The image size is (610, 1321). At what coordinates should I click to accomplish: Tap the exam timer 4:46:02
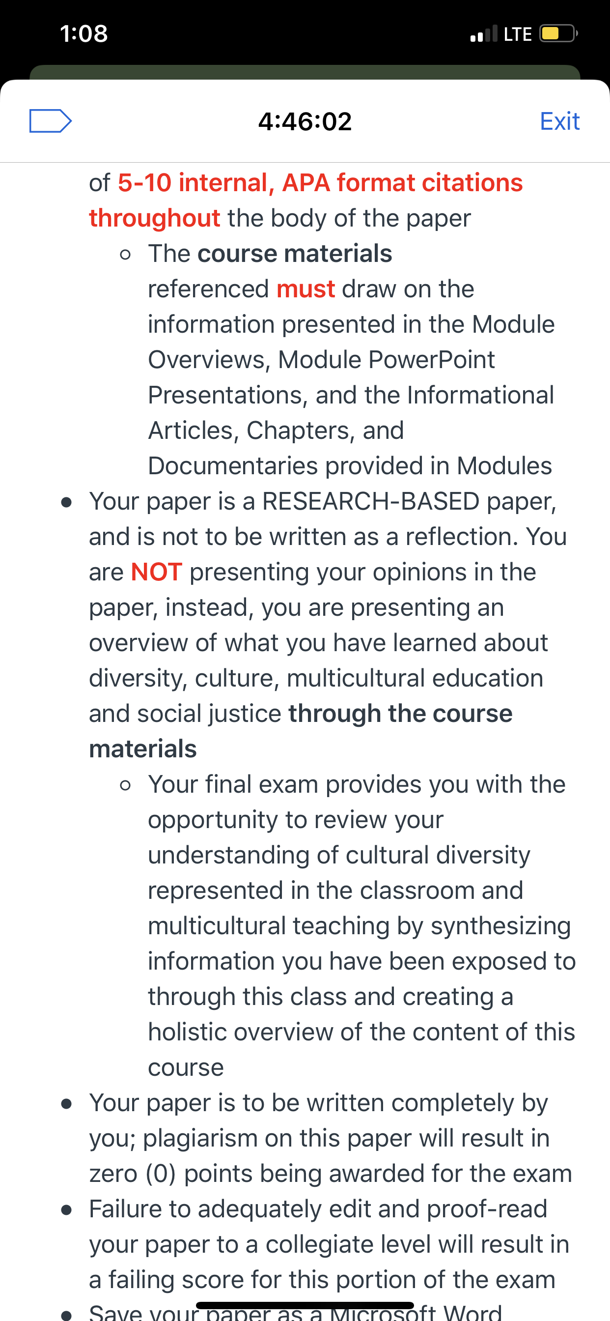(x=305, y=121)
